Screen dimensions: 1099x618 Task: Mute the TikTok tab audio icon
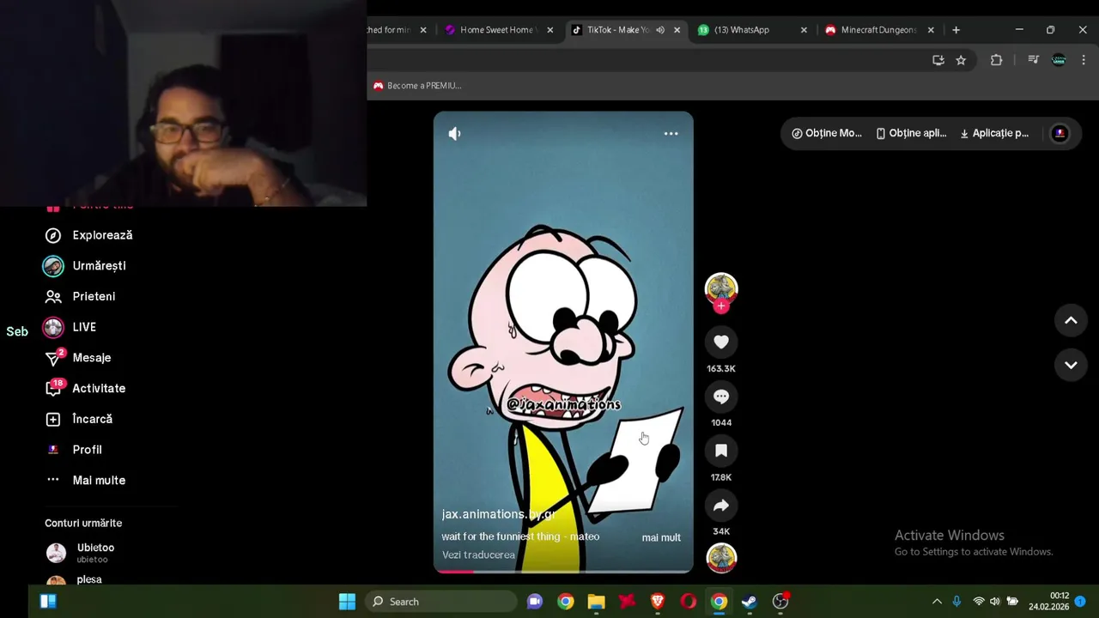660,30
